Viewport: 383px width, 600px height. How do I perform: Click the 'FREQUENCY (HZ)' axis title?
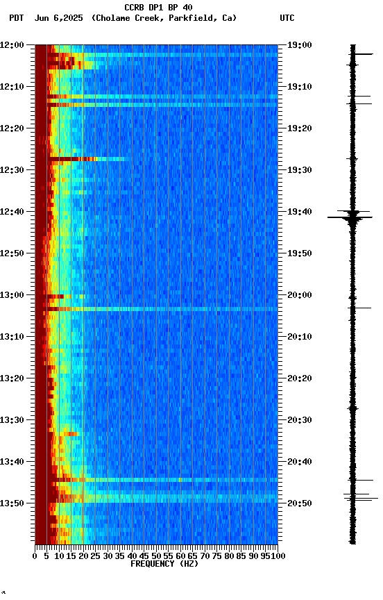[x=164, y=565]
